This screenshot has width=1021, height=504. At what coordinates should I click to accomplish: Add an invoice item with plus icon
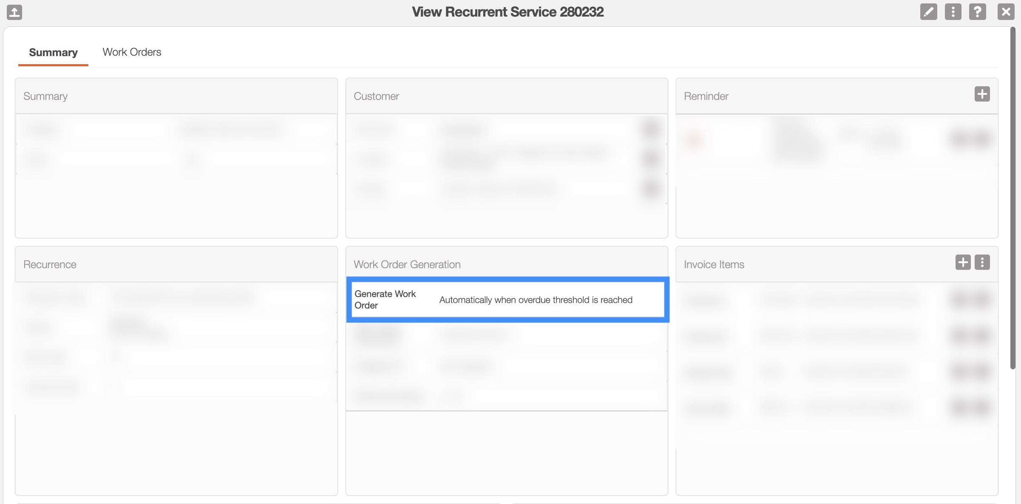point(963,262)
